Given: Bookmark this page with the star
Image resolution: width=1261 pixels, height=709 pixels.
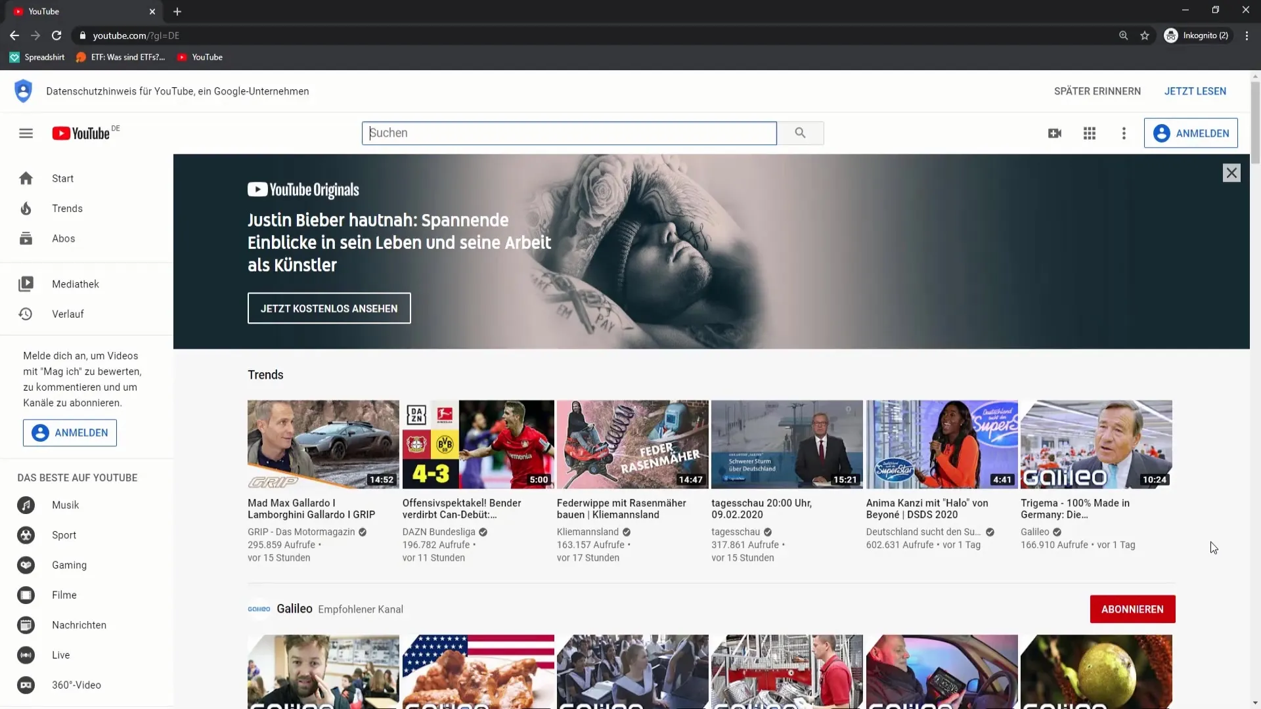Looking at the screenshot, I should tap(1145, 35).
